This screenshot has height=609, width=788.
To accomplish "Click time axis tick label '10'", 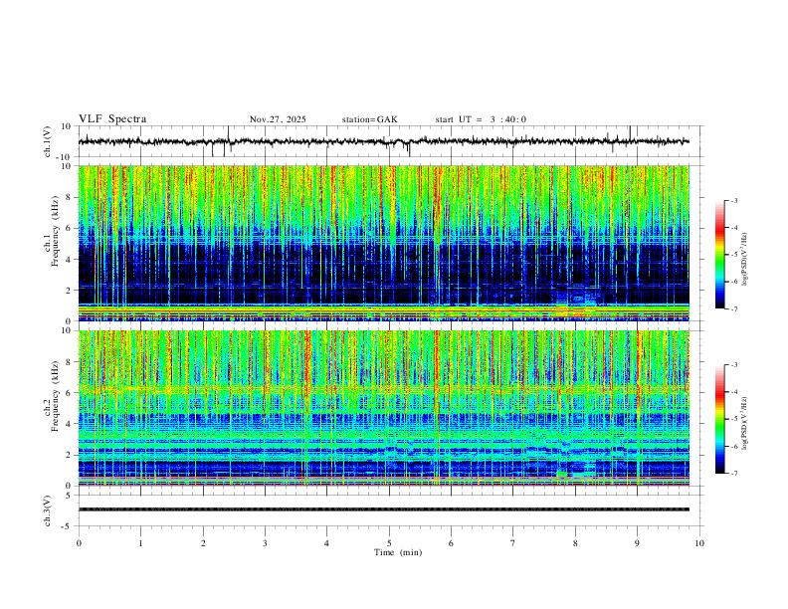I will click(x=699, y=543).
